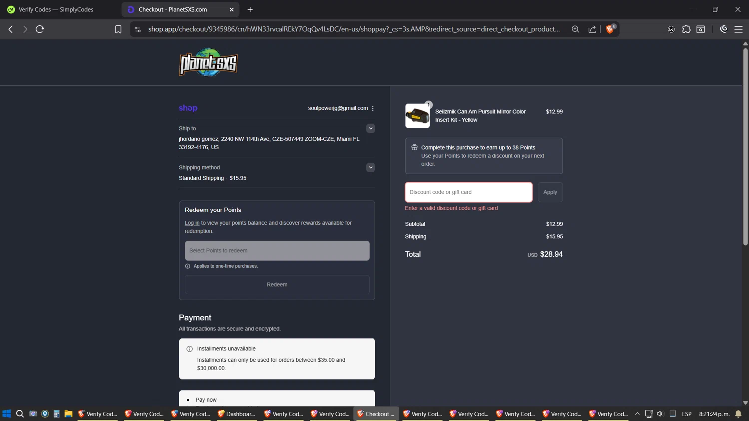Expand the Shipping method section
749x421 pixels.
[x=370, y=167]
